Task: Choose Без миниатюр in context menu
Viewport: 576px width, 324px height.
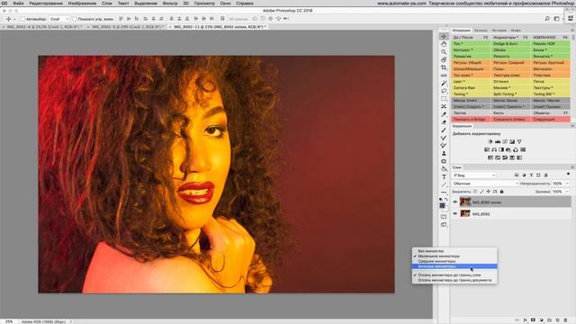Action: click(x=454, y=251)
